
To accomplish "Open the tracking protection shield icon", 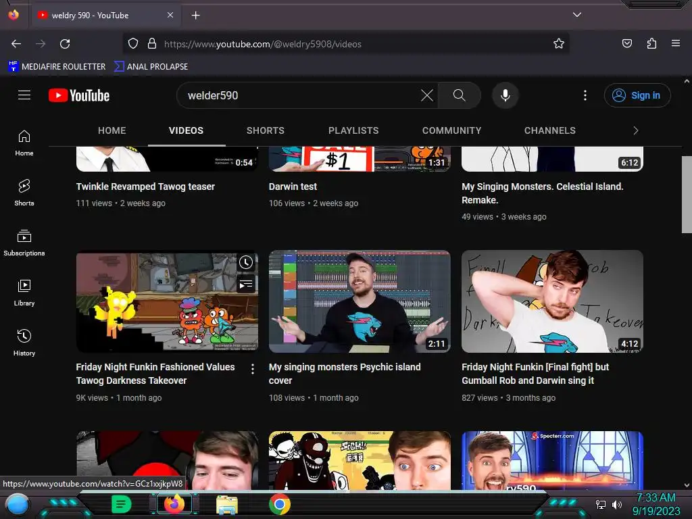I will point(133,43).
